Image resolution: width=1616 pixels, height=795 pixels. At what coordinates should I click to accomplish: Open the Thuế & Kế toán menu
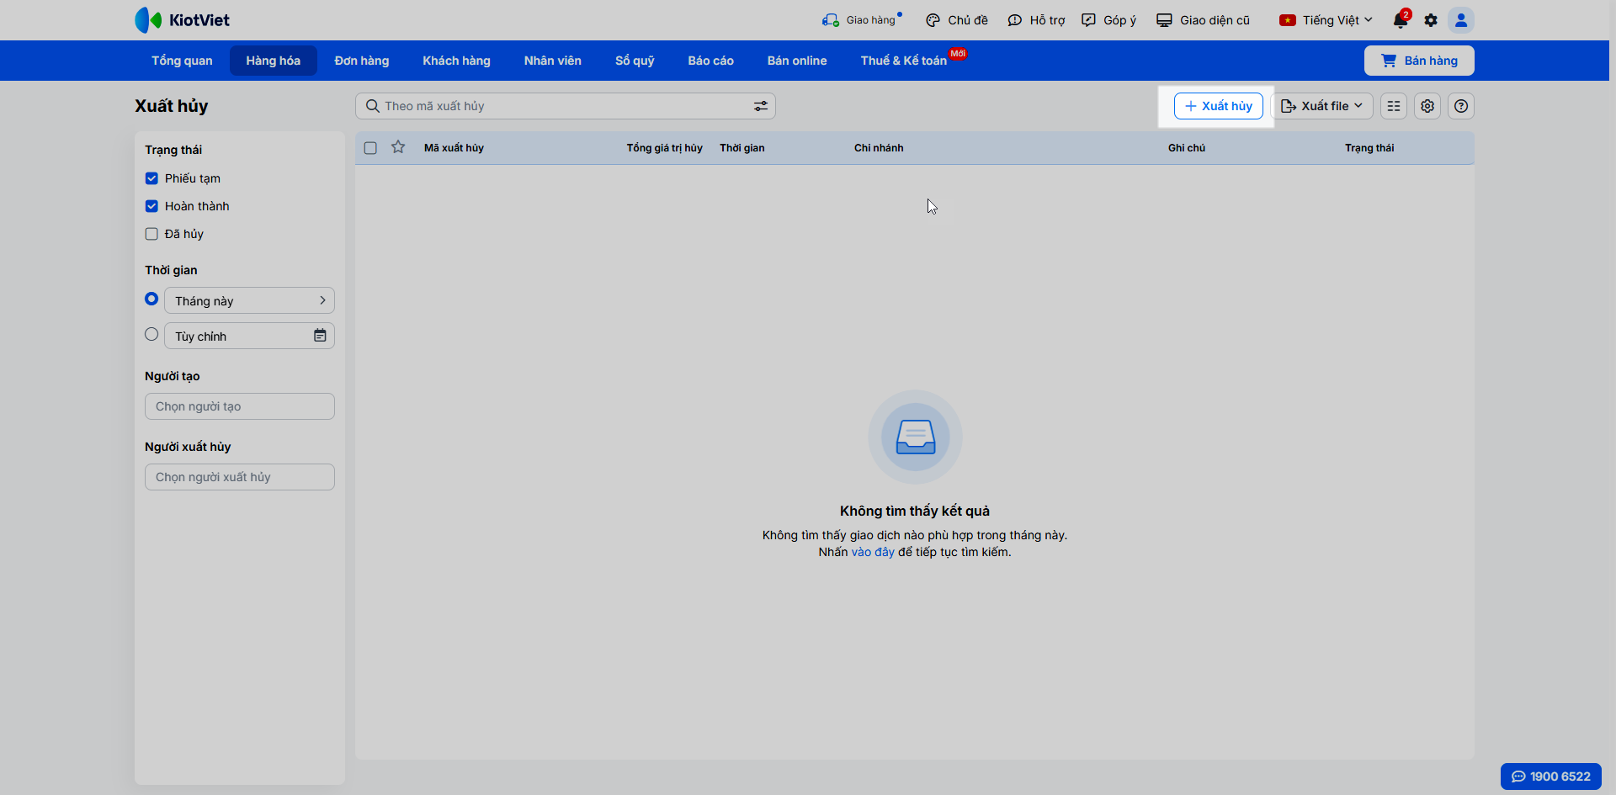pos(904,61)
